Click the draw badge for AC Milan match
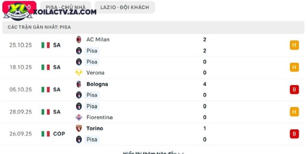 (294, 45)
